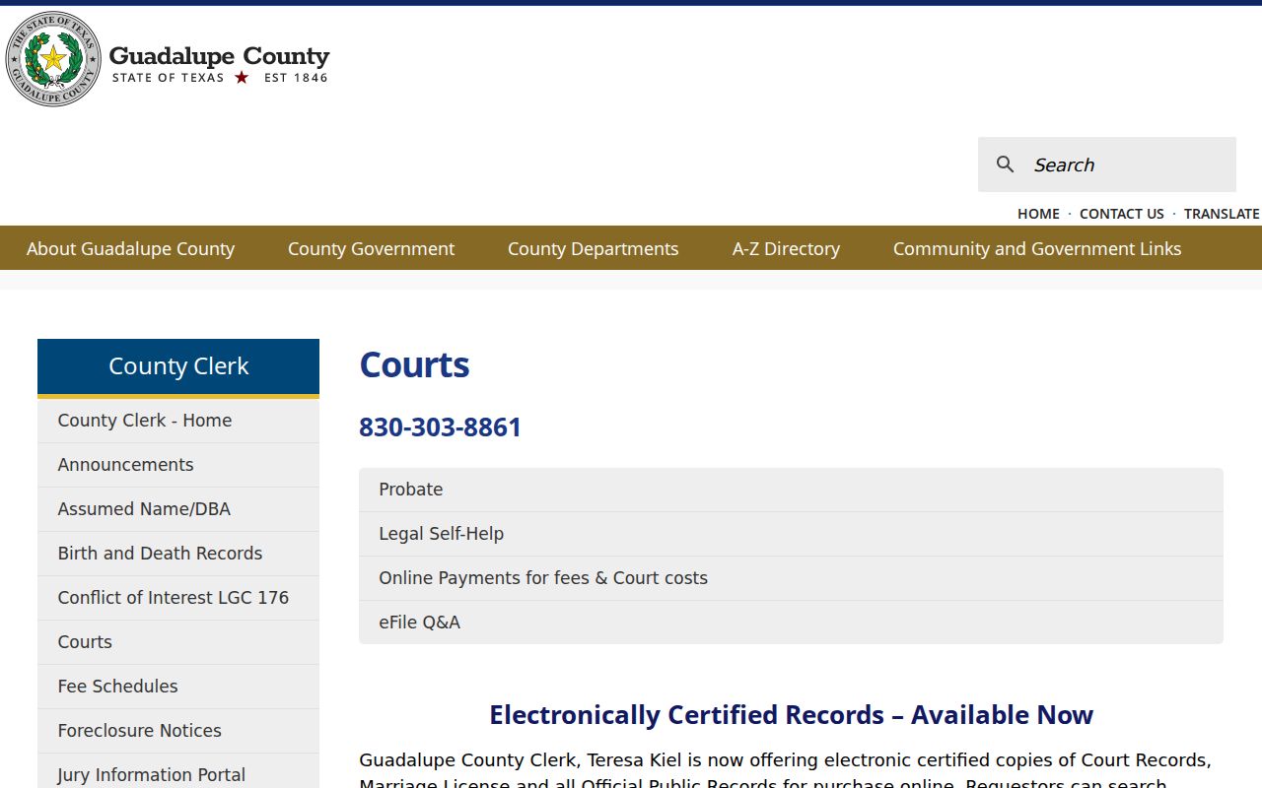Screen dimensions: 1262x788
Task: Click the Guadalupe County wordmark text
Action: point(219,56)
